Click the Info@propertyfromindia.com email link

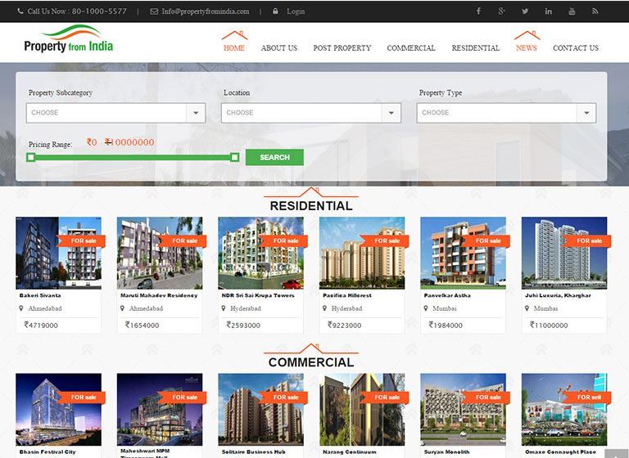click(206, 11)
